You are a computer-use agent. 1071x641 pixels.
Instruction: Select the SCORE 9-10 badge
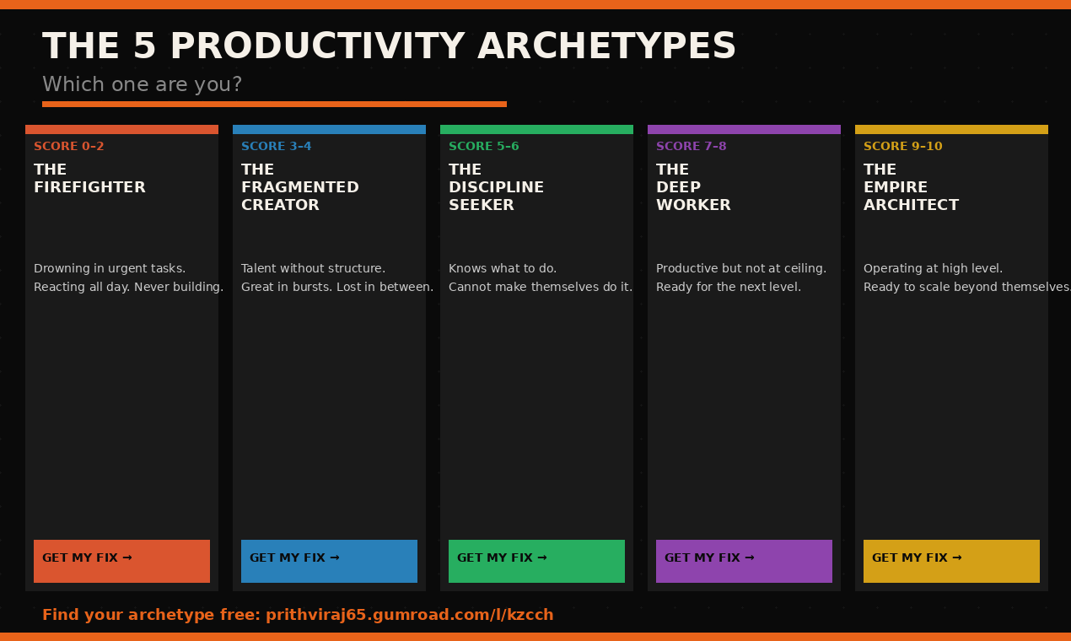point(902,146)
